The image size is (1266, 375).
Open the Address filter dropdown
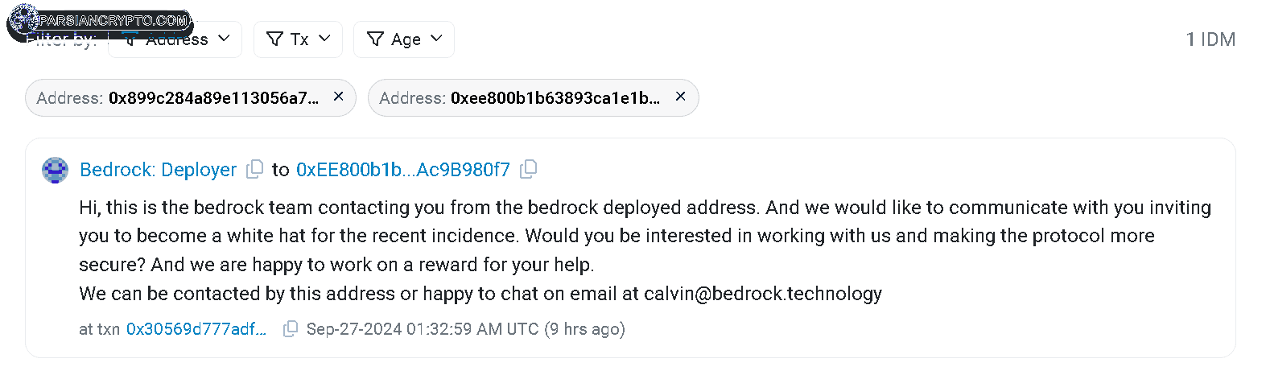(175, 39)
